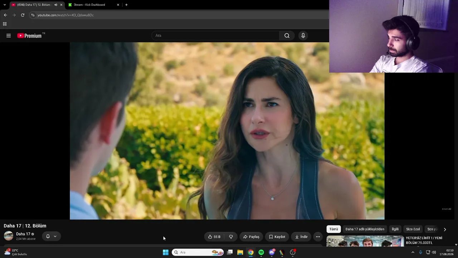Save video with the Kaydet button

[277, 236]
